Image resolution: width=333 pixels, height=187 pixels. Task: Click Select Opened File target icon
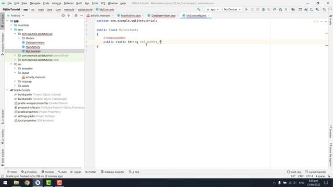pos(63,16)
